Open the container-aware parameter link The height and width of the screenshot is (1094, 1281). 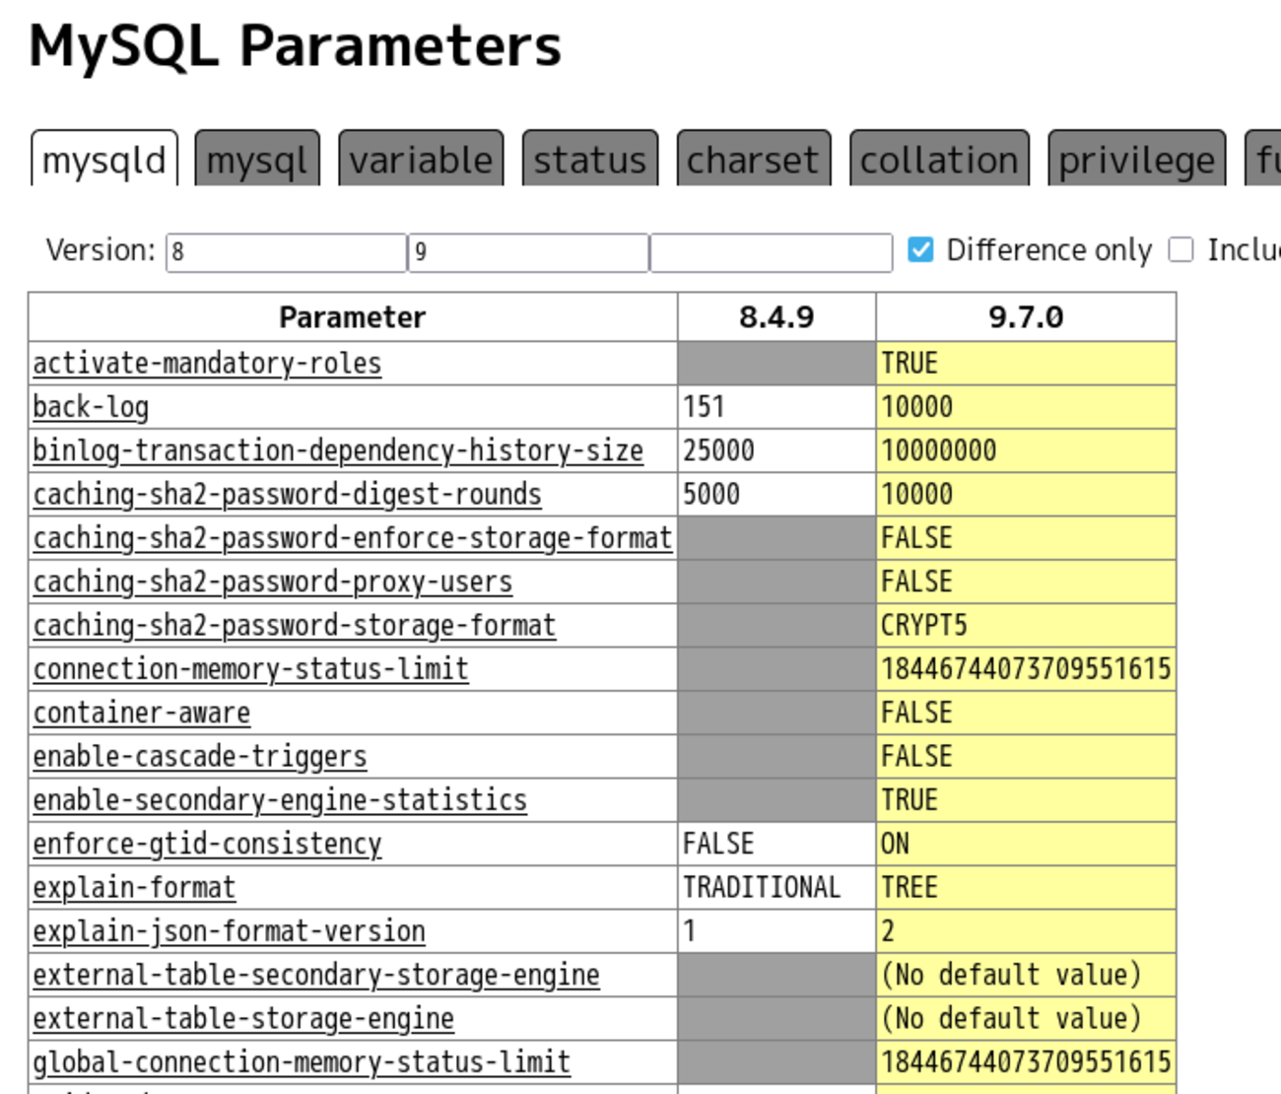click(x=142, y=713)
